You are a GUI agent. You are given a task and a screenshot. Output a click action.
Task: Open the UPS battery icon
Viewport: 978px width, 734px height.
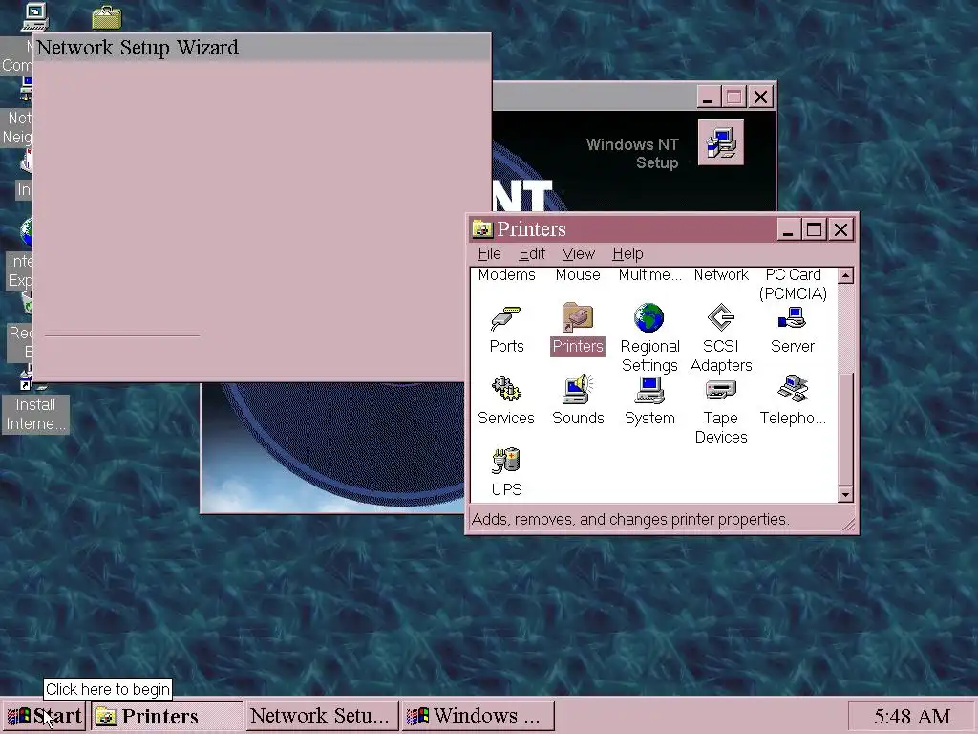click(x=506, y=462)
